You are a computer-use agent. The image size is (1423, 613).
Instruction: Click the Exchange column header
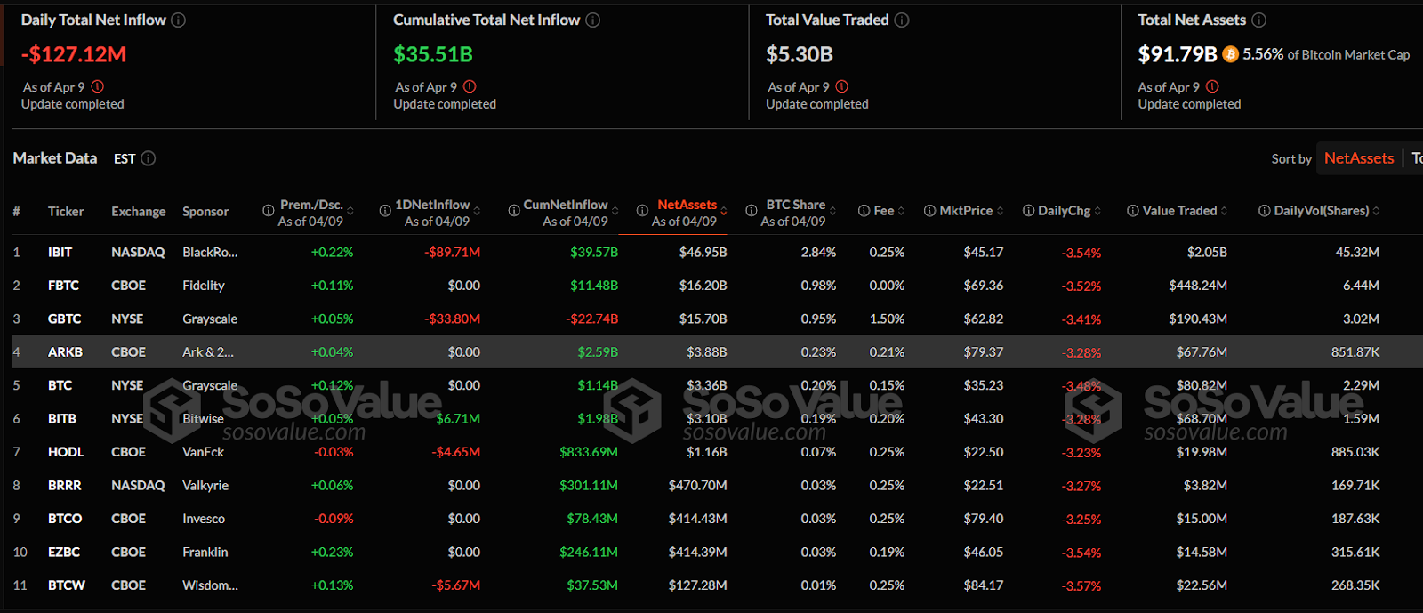[138, 212]
